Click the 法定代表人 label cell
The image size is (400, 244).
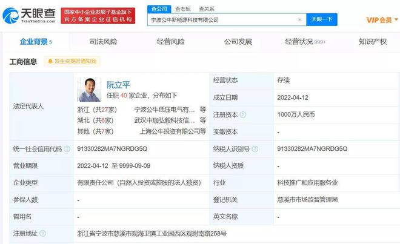point(41,107)
